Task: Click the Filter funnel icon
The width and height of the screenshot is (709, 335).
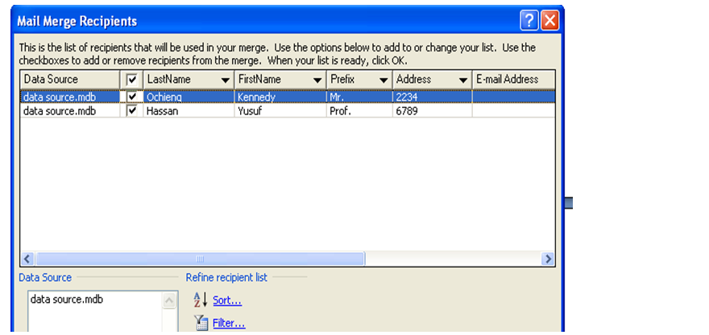Action: click(x=200, y=324)
